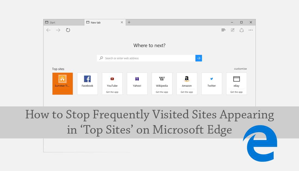The height and width of the screenshot is (171, 299).
Task: Make a Web Note with pen icon
Action: tap(233, 30)
